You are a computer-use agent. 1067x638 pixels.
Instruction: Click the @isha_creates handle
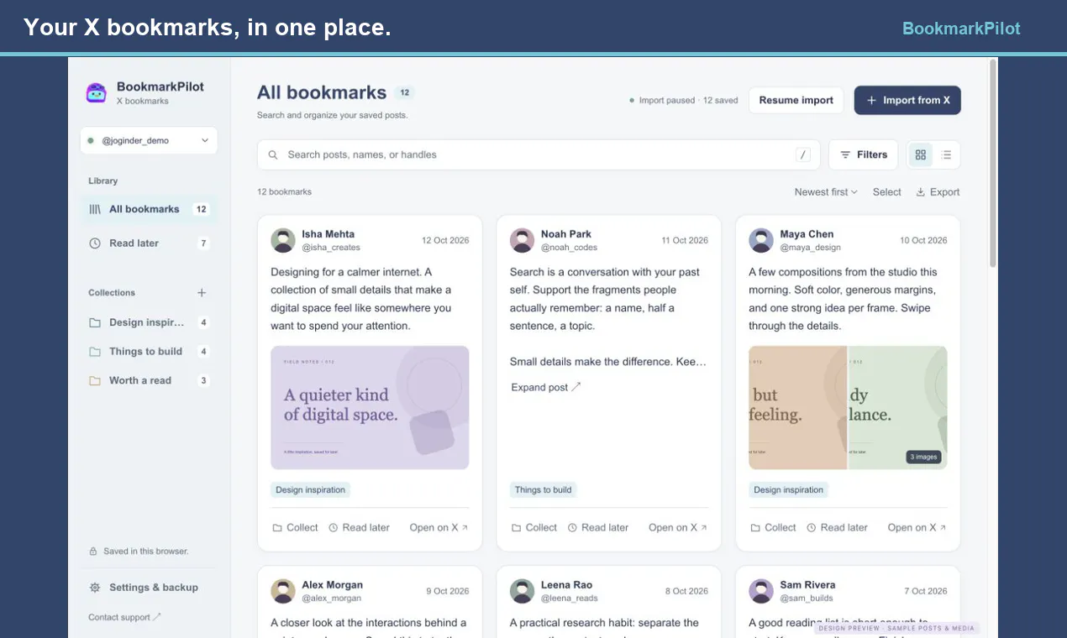[x=331, y=248]
